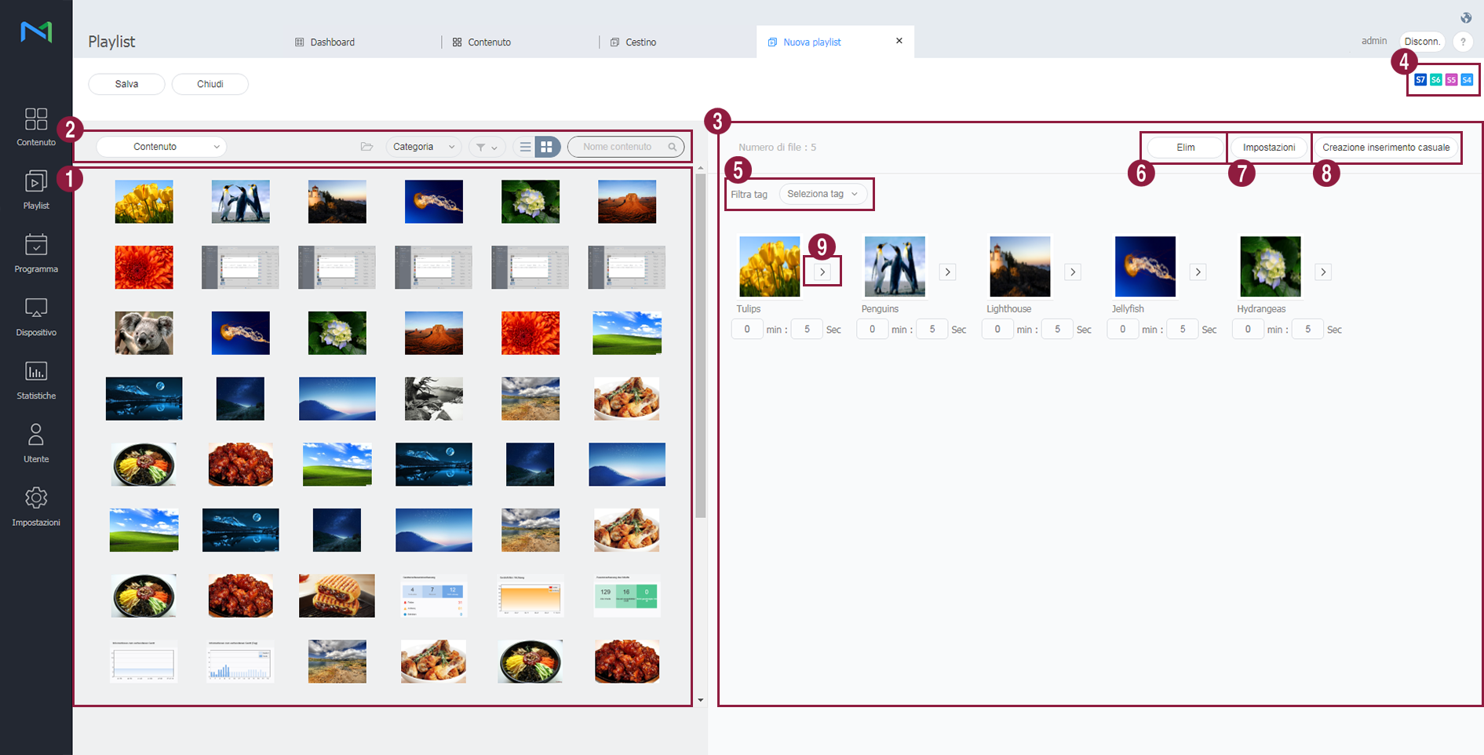Select the pink S5 color badge
The width and height of the screenshot is (1484, 755).
coord(1451,80)
